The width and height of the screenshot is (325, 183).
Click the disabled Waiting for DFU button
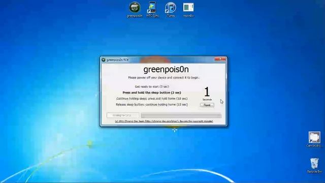coord(123,115)
